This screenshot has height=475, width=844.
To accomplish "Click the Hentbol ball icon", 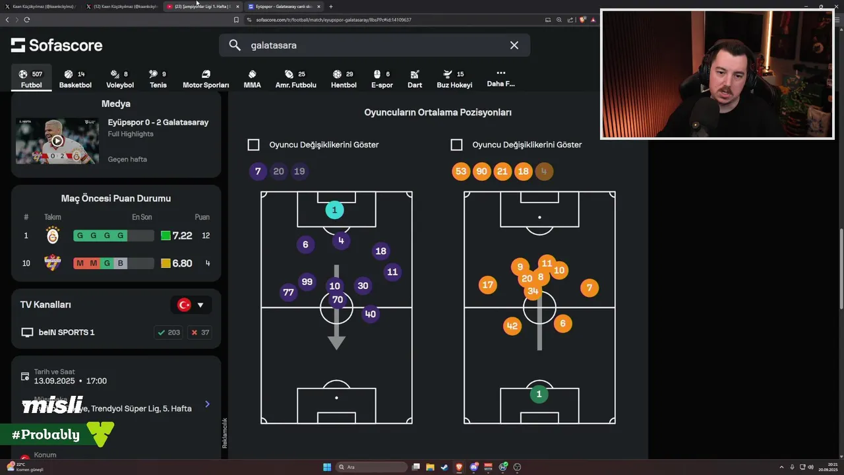I will click(x=337, y=74).
